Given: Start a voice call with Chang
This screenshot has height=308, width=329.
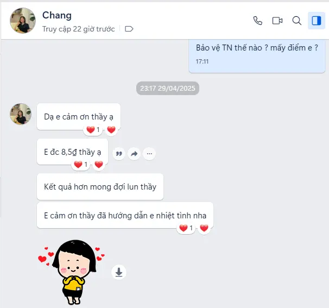Looking at the screenshot, I should (258, 21).
